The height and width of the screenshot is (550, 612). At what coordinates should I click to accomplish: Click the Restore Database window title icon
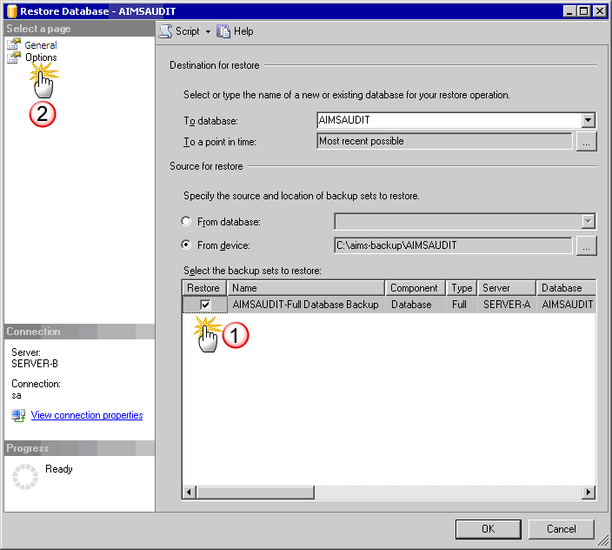point(10,11)
